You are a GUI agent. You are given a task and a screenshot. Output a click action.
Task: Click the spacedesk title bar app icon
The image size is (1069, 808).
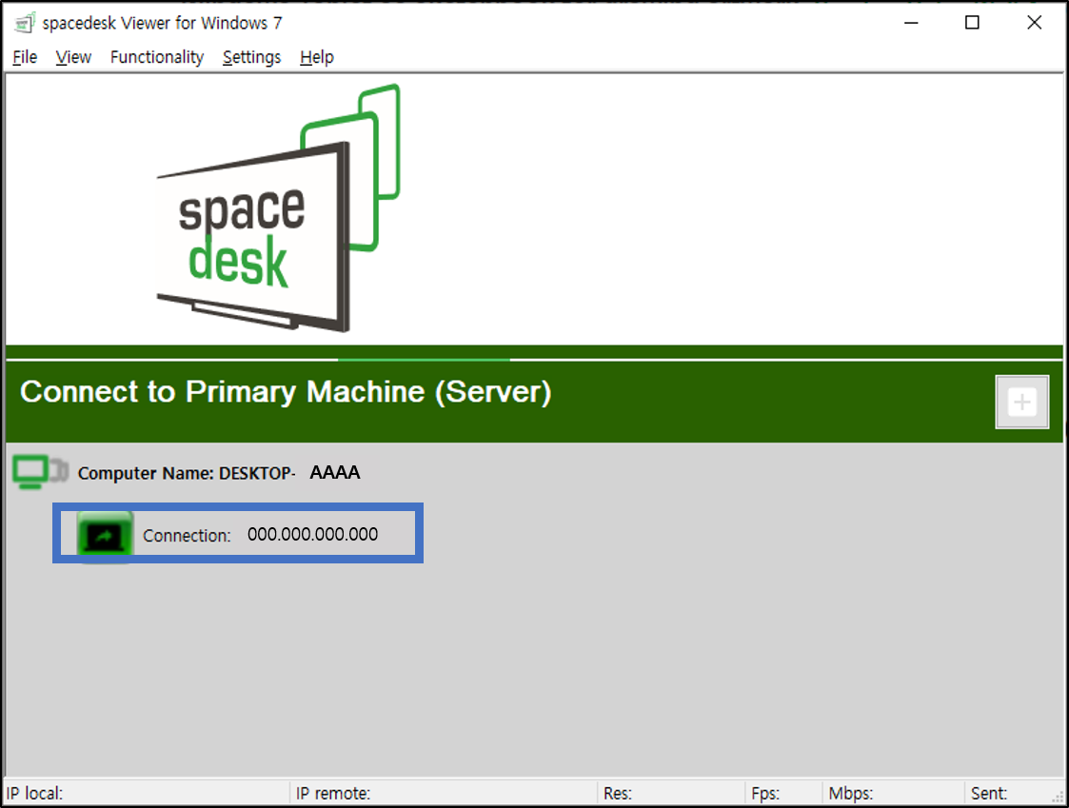click(24, 23)
